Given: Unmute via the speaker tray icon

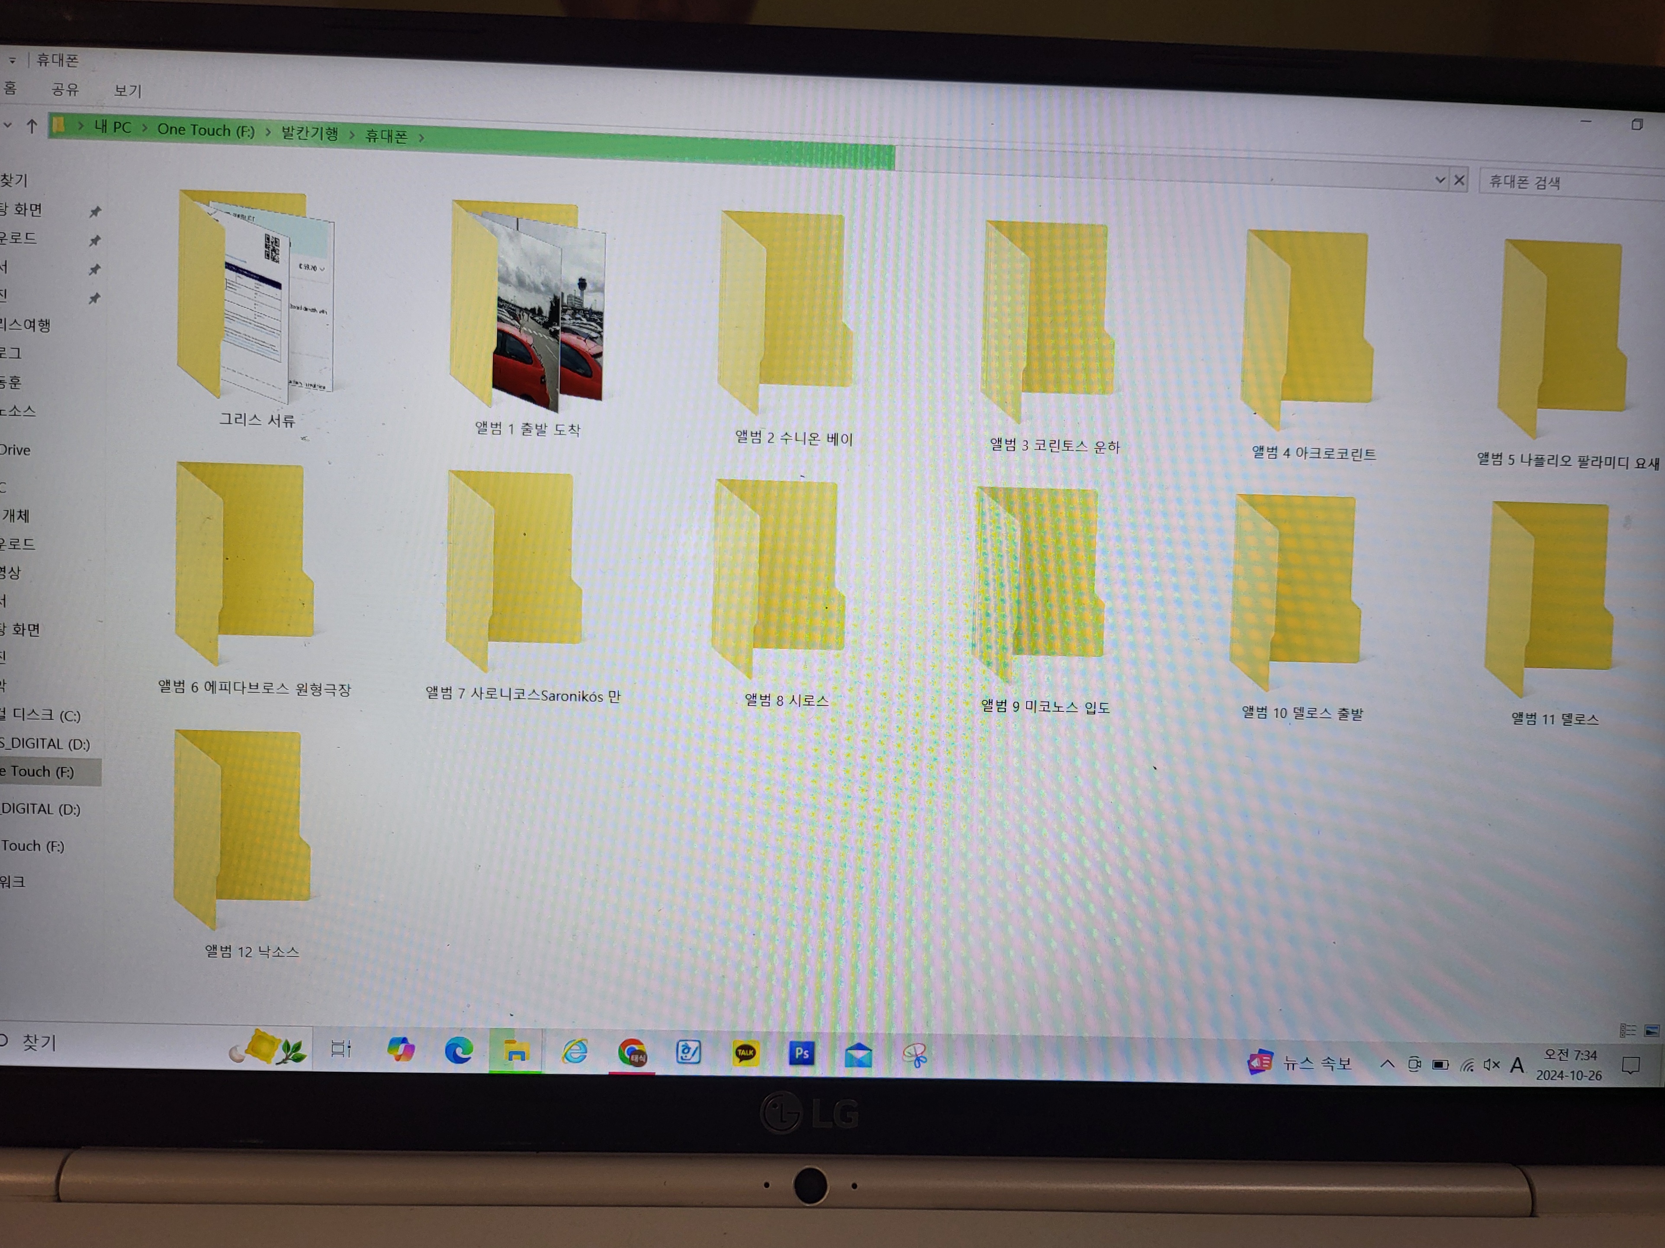Looking at the screenshot, I should click(1491, 1065).
